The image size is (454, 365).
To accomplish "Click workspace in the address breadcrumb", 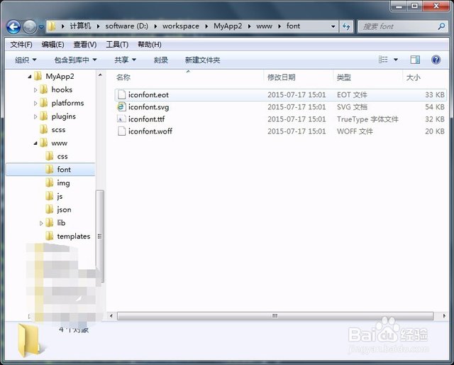I will [181, 26].
